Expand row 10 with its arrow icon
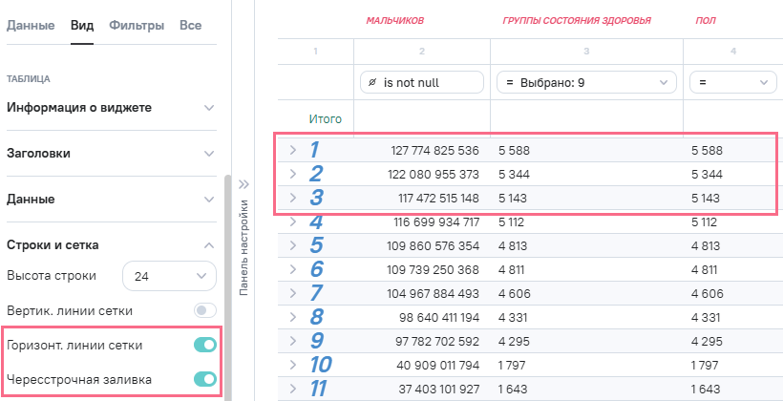 click(x=293, y=365)
